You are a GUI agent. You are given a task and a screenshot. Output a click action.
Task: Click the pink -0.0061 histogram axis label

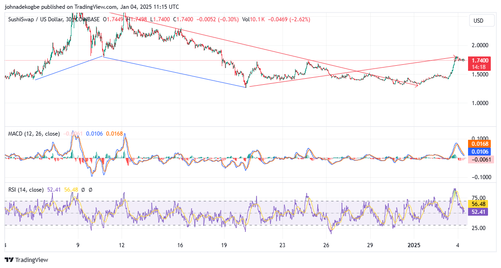pyautogui.click(x=480, y=160)
